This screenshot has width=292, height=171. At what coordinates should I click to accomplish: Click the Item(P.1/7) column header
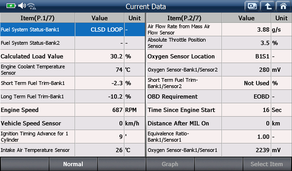pos(37,18)
